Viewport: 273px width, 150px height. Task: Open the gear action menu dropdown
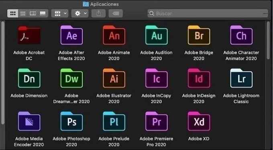[80, 13]
